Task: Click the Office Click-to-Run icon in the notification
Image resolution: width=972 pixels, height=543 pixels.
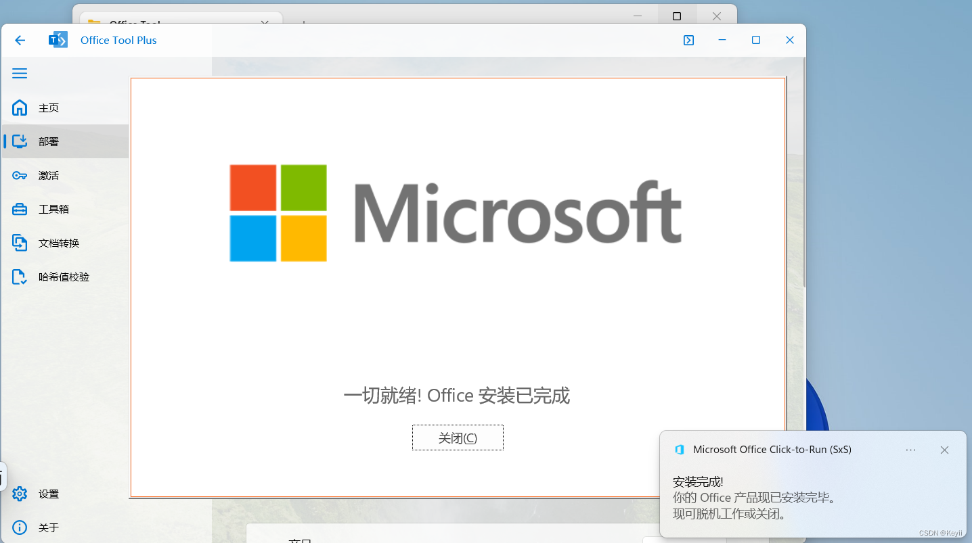Action: [x=679, y=449]
